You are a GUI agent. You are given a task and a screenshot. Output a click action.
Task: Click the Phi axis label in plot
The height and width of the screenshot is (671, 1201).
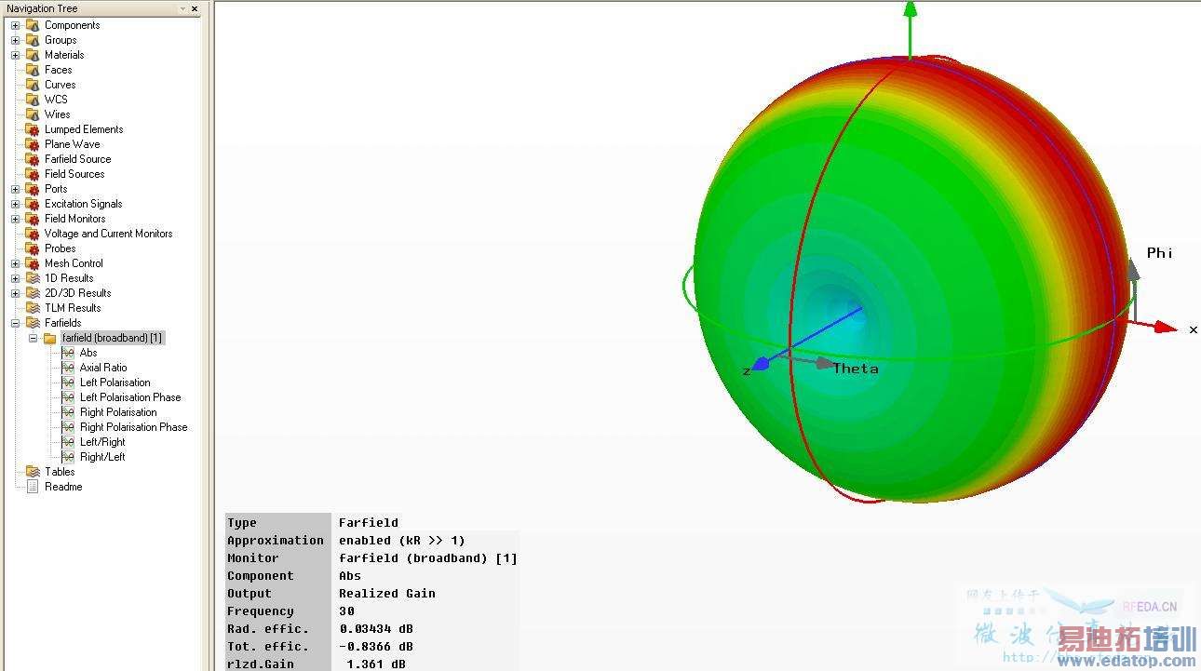coord(1159,253)
